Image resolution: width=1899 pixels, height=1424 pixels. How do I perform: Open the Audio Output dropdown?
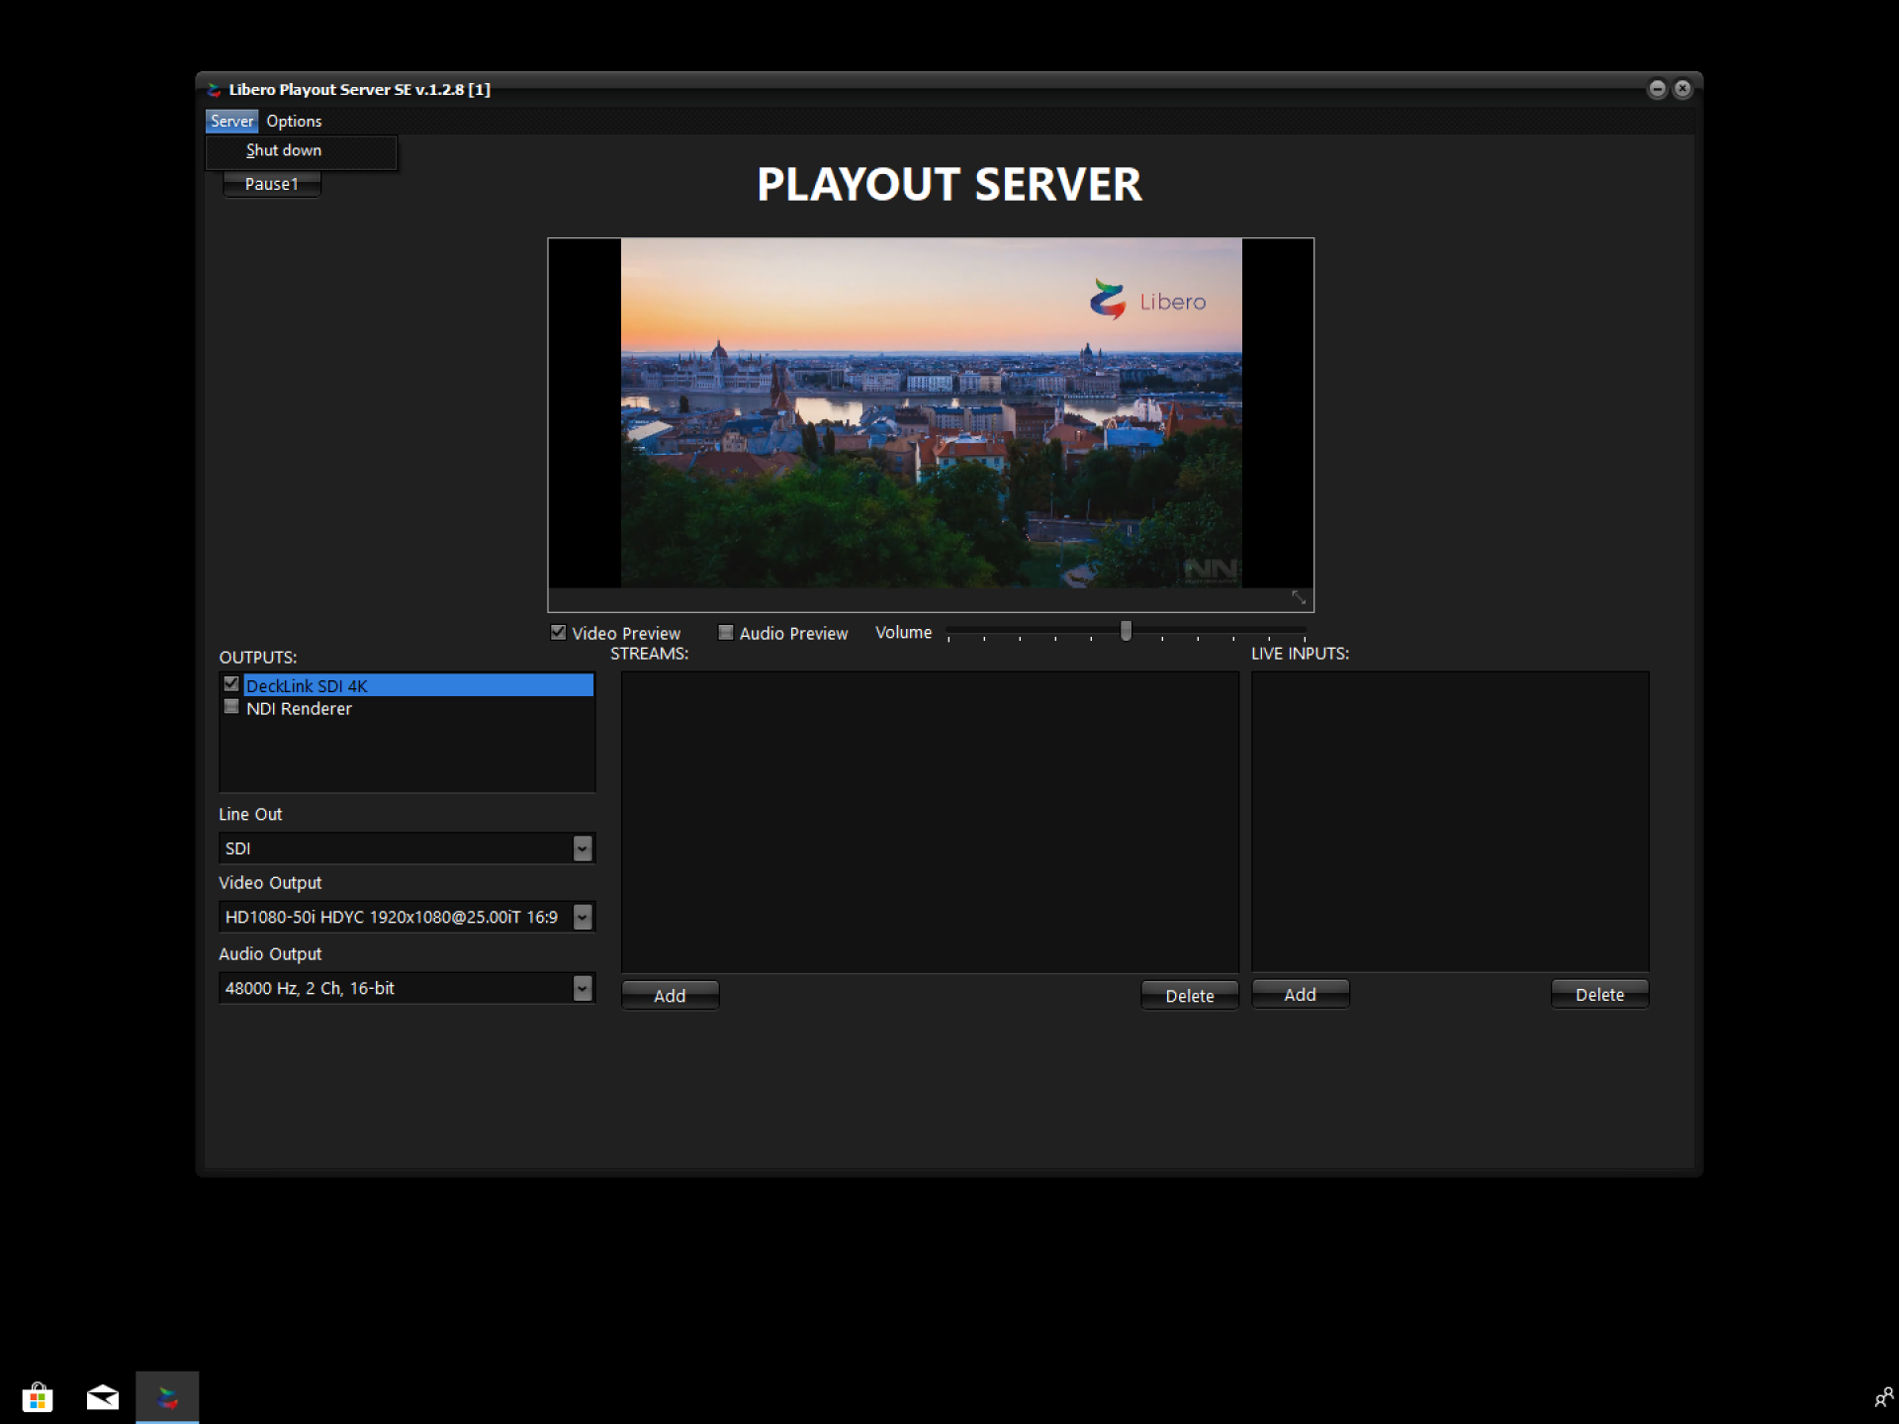[x=583, y=988]
